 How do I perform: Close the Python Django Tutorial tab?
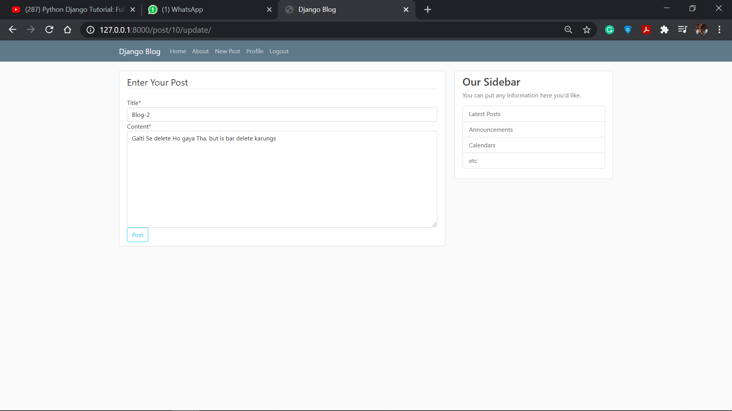[x=133, y=10]
